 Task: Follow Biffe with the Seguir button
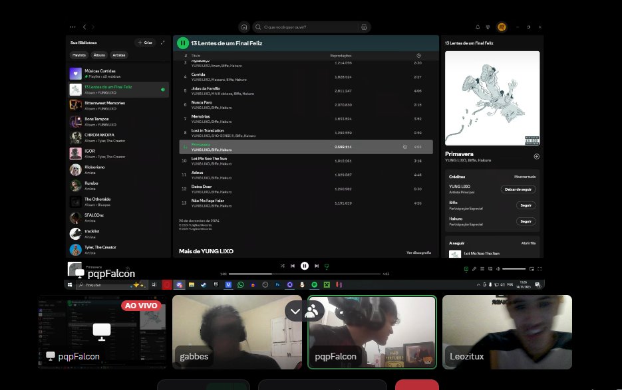[526, 205]
